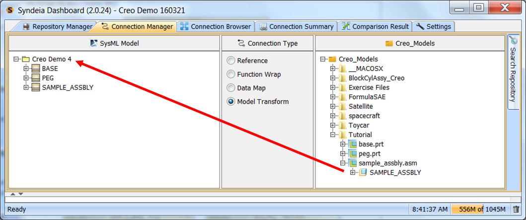The height and width of the screenshot is (220, 526).
Task: Click the SysML Model panel header
Action: (x=114, y=43)
